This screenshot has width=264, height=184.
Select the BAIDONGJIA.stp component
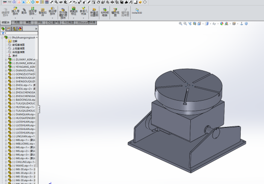22,100
